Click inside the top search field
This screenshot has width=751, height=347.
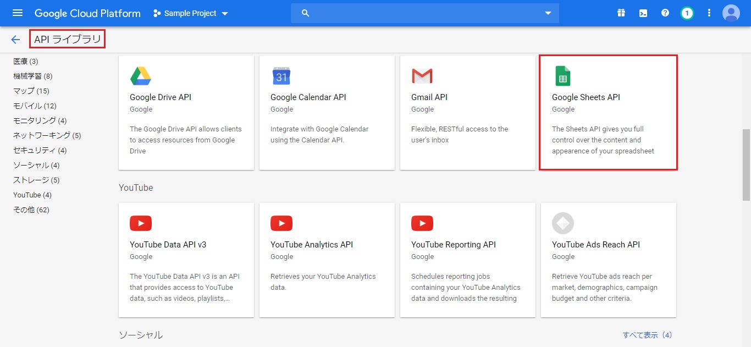(x=423, y=13)
